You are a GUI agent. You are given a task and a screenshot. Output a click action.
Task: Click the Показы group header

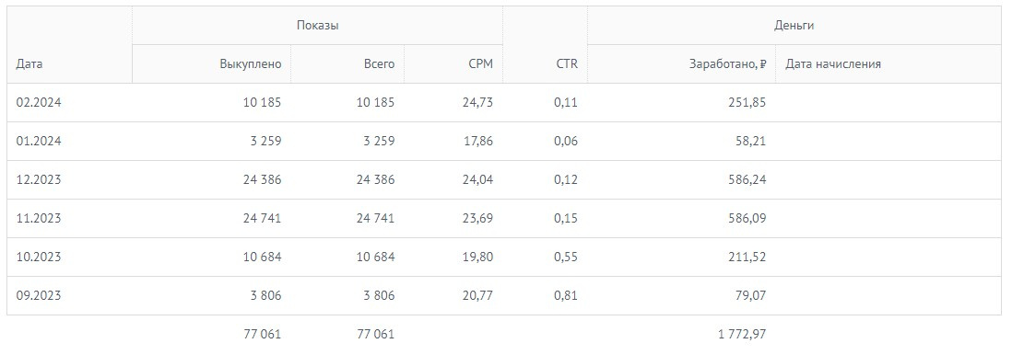tap(318, 26)
